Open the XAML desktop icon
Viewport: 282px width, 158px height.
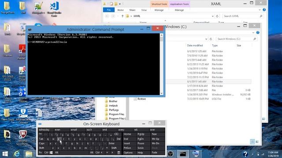[7, 136]
